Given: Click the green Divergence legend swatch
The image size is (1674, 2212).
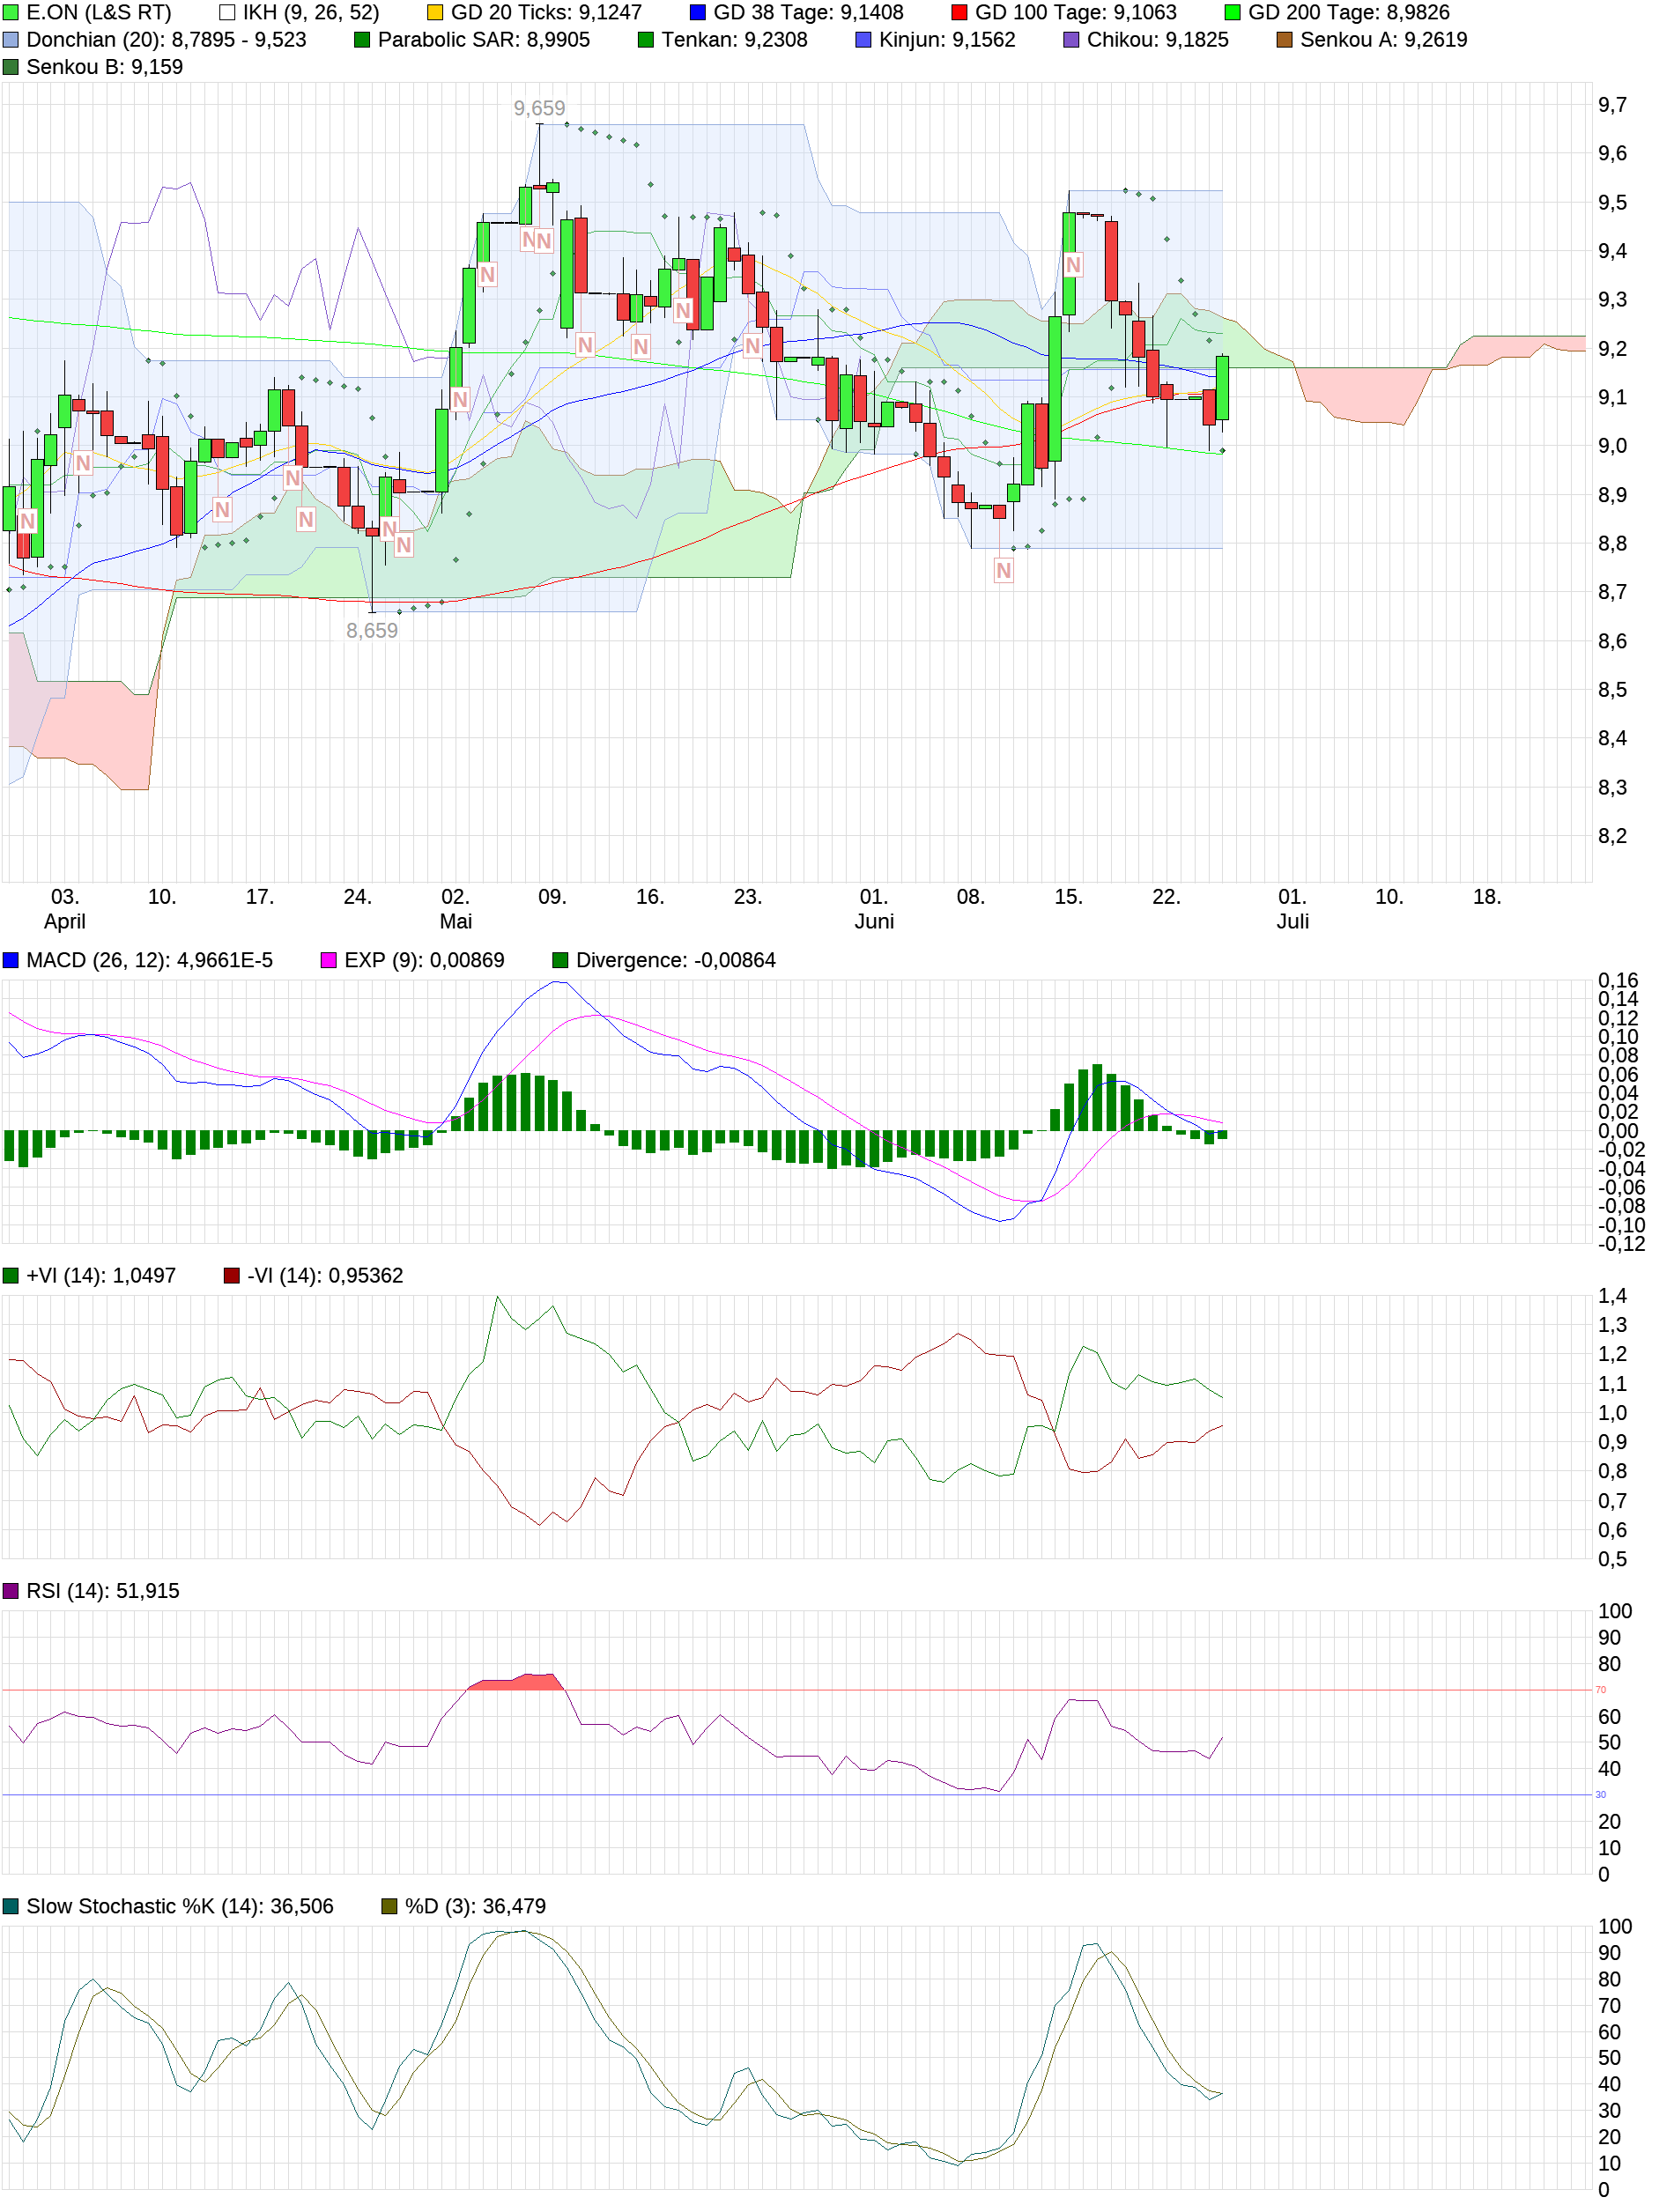Looking at the screenshot, I should coord(561,961).
